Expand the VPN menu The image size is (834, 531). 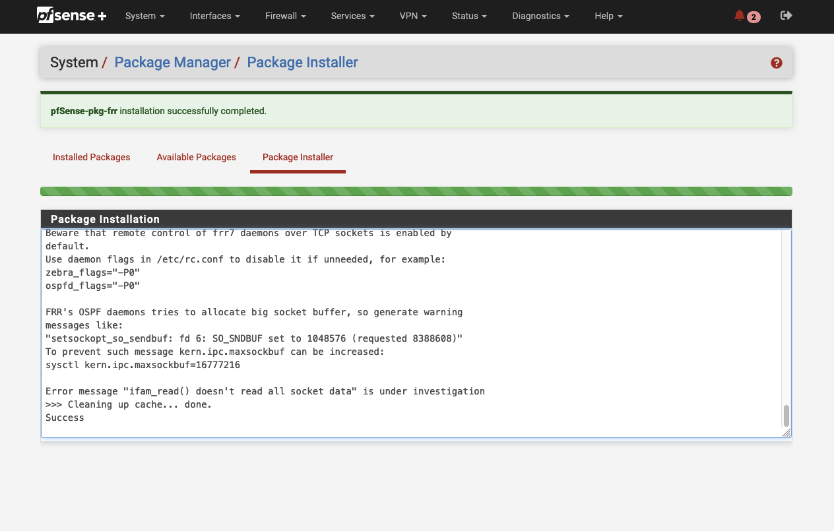pyautogui.click(x=413, y=16)
